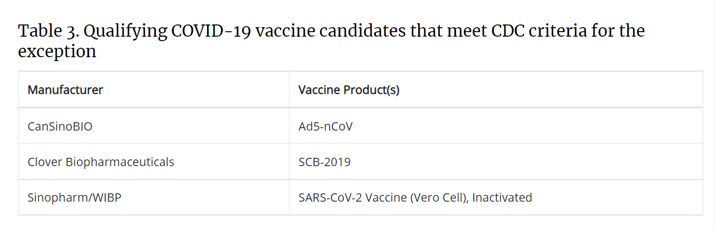Click the (Vero Cell) parenthetical text
Screen dimensions: 715x230
click(438, 198)
